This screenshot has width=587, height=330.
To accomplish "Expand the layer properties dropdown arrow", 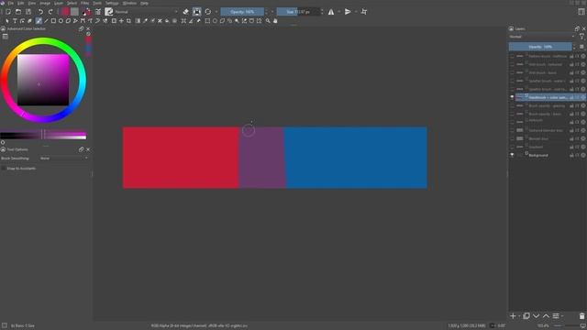I will coord(562,316).
